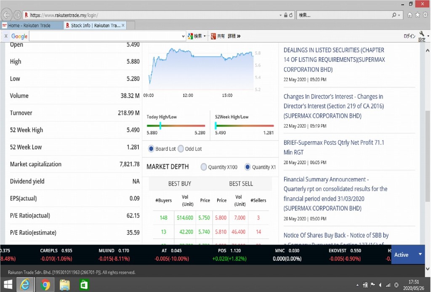This screenshot has height=292, width=431.
Task: Switch to the Home - Rakuten Trade tab
Action: point(29,26)
